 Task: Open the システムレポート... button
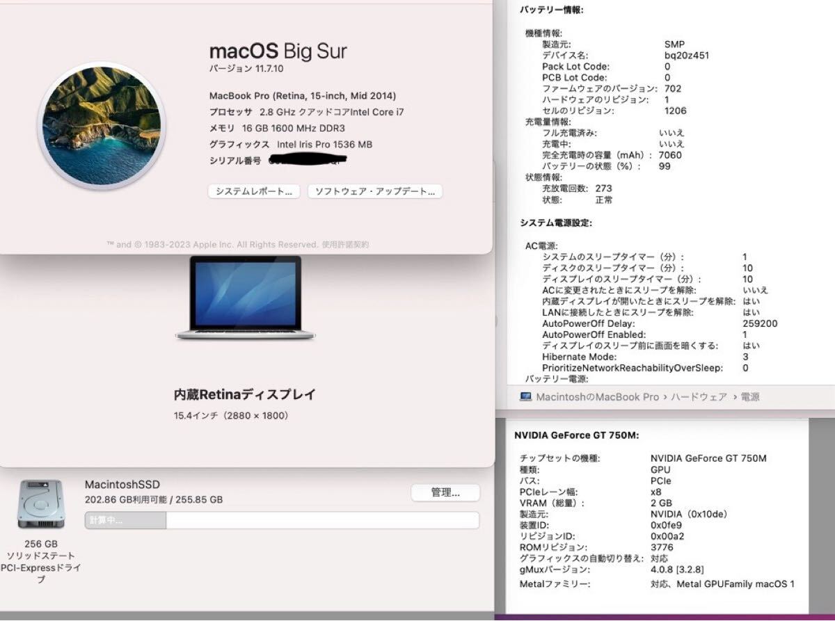pos(254,191)
